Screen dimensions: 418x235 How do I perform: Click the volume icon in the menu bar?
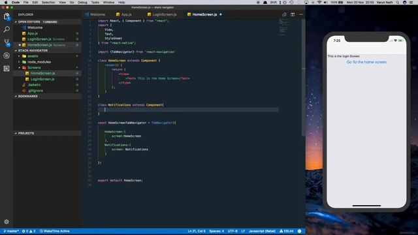click(x=325, y=2)
